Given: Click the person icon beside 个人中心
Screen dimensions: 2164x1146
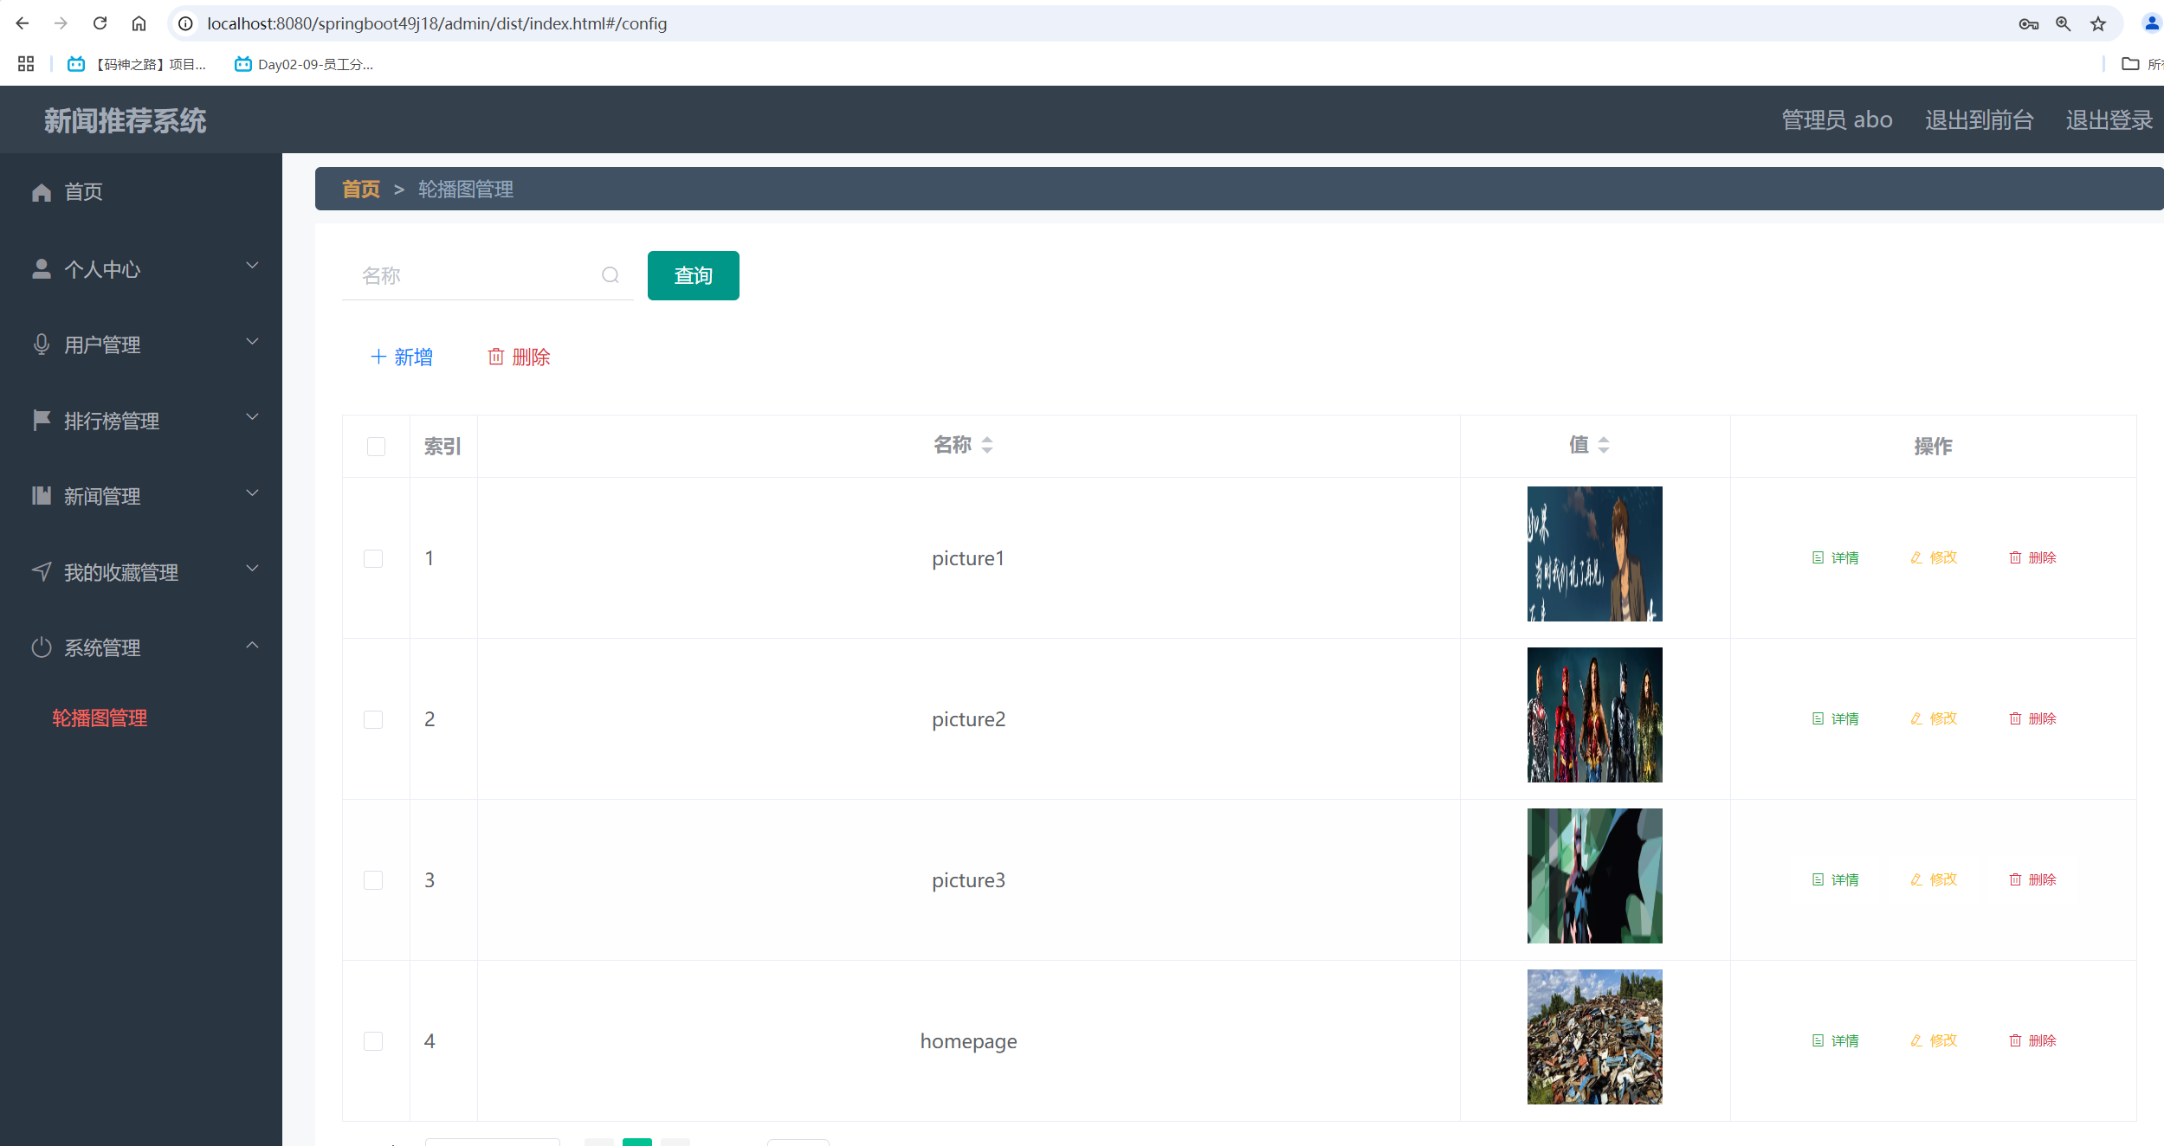Looking at the screenshot, I should point(42,269).
